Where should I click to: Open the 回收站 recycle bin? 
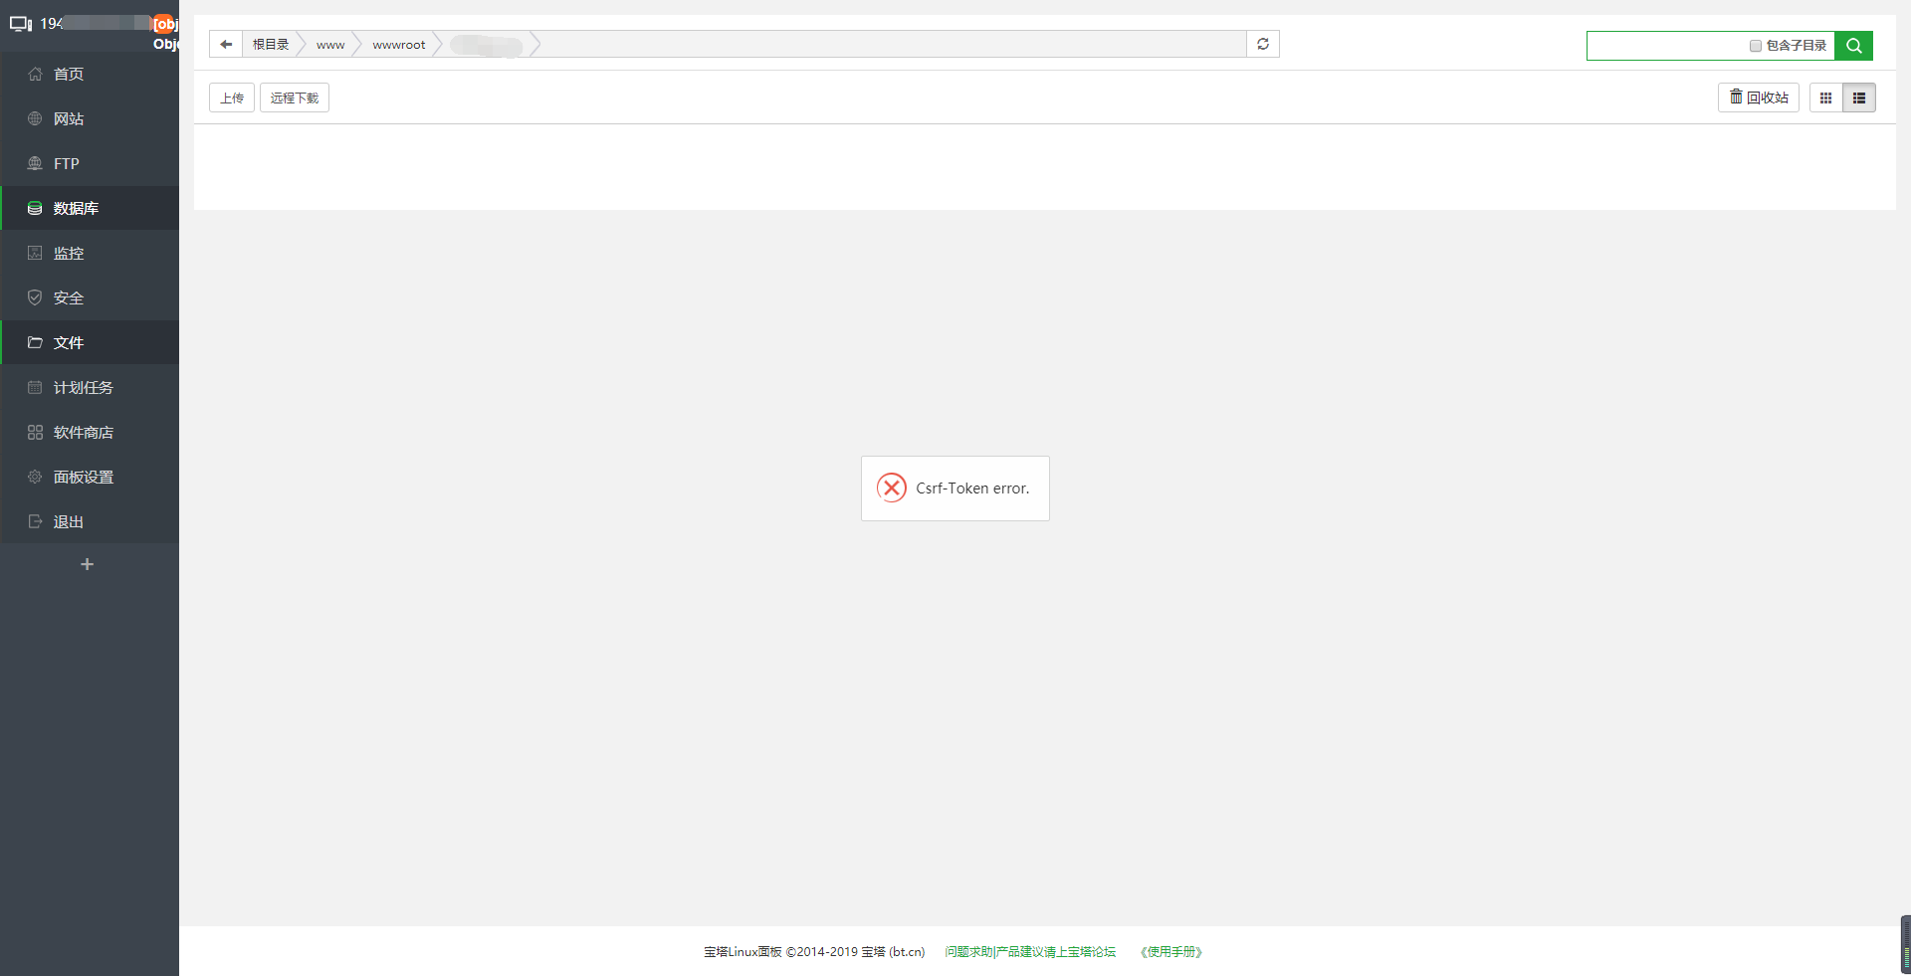tap(1758, 98)
